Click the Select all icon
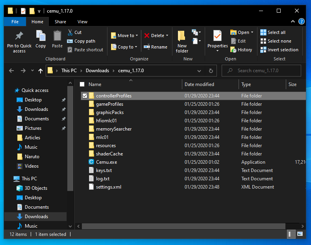Screen dimensions: 311x245 click(x=263, y=32)
